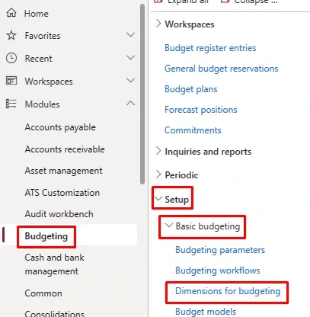Click the navigation pane scrollbar
310x317 pixels.
(x=142, y=94)
